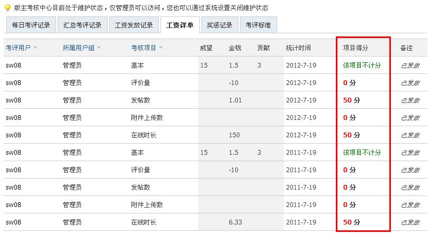The height and width of the screenshot is (234, 428).
Task: Click the 备注 column header
Action: click(x=406, y=48)
